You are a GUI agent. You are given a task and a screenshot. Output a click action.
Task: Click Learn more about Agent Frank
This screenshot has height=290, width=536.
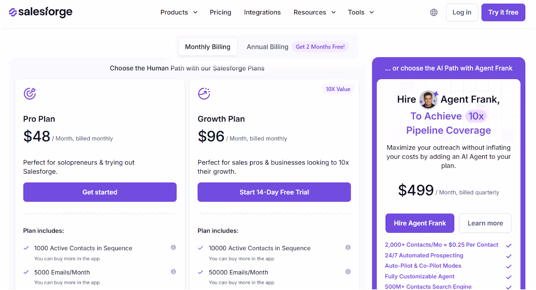click(485, 223)
